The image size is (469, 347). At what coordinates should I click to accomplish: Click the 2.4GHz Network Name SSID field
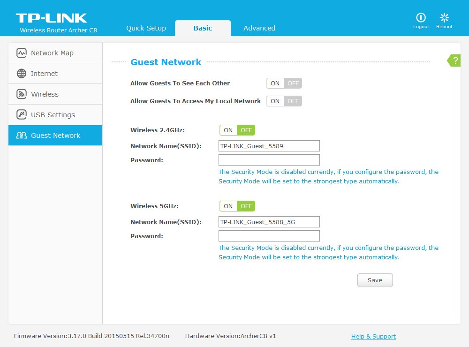tap(269, 146)
